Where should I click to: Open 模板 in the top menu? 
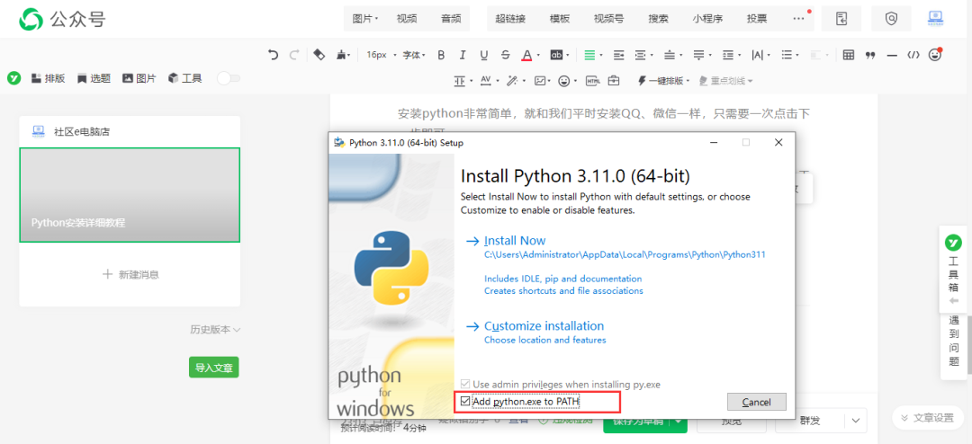560,19
